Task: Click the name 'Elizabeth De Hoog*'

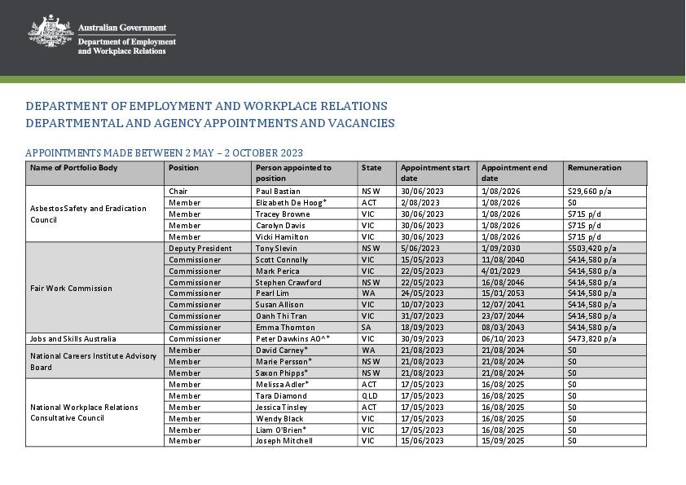Action: [291, 203]
